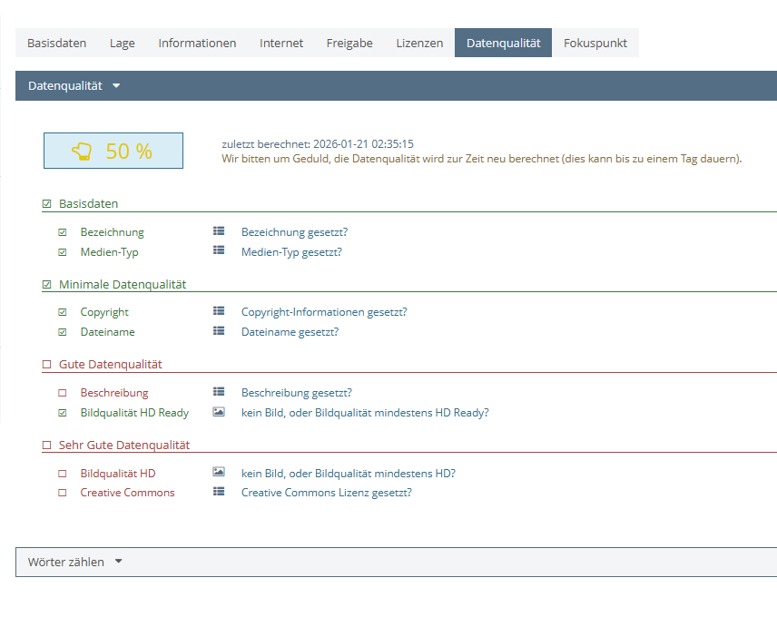Click the Copyright-Informationen gesetzt? link
The width and height of the screenshot is (777, 617).
point(324,312)
